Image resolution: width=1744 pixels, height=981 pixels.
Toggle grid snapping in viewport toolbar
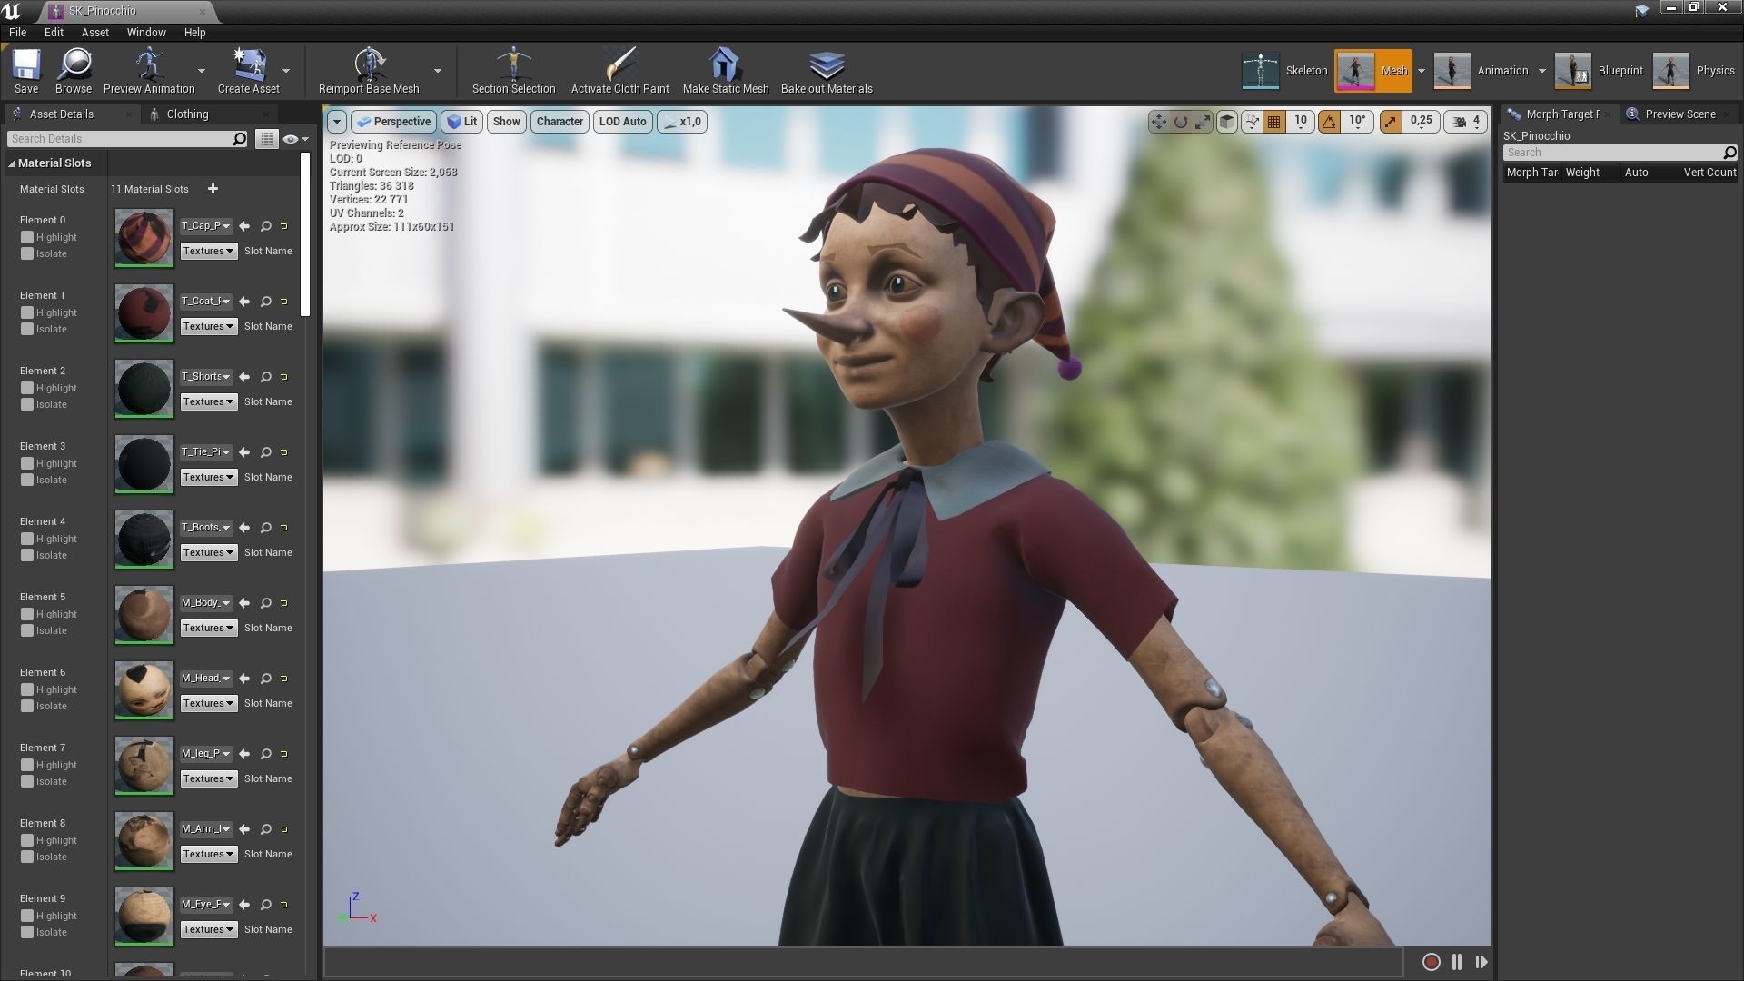coord(1274,122)
